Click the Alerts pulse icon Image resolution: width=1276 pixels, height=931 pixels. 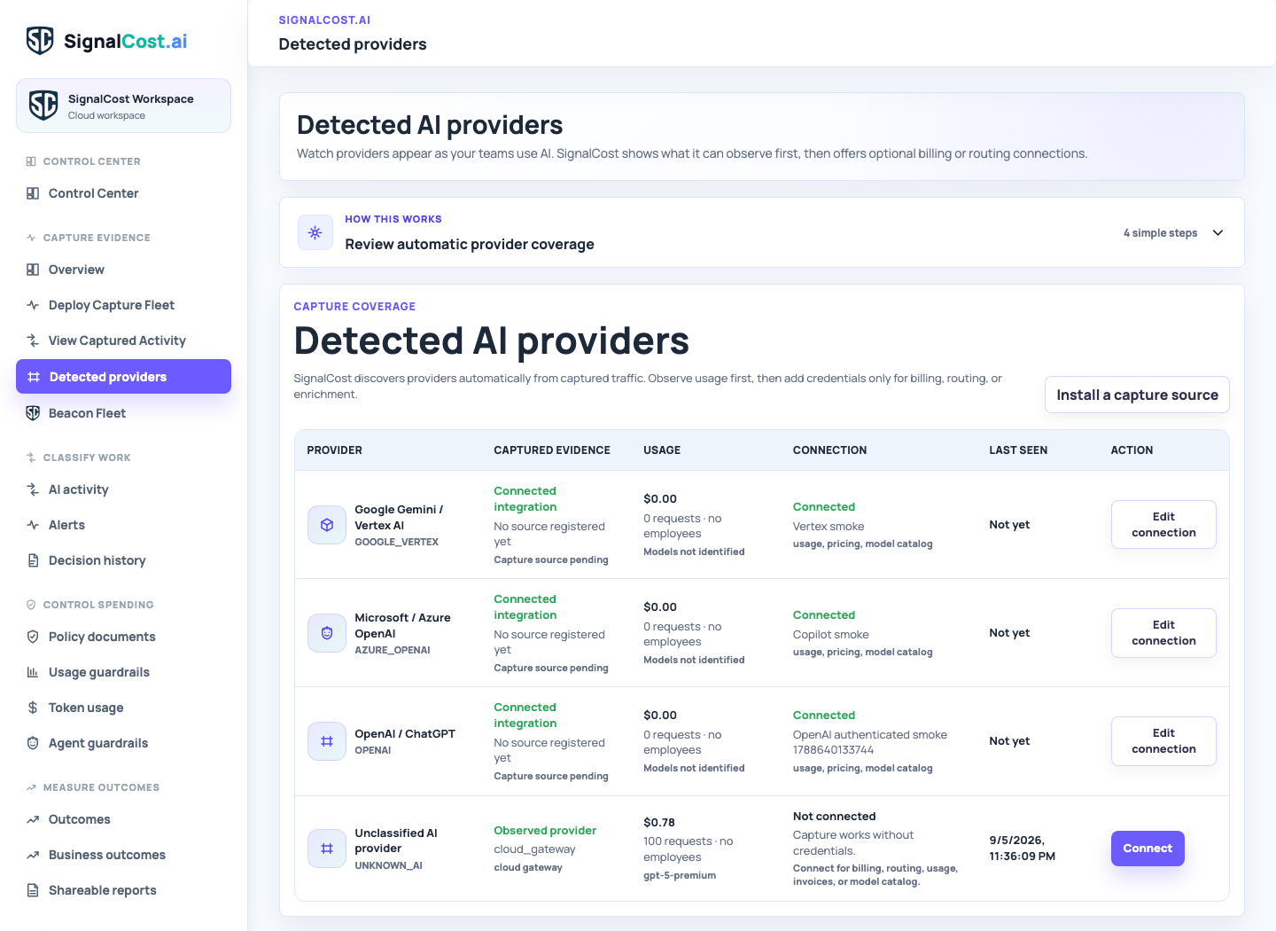[33, 525]
